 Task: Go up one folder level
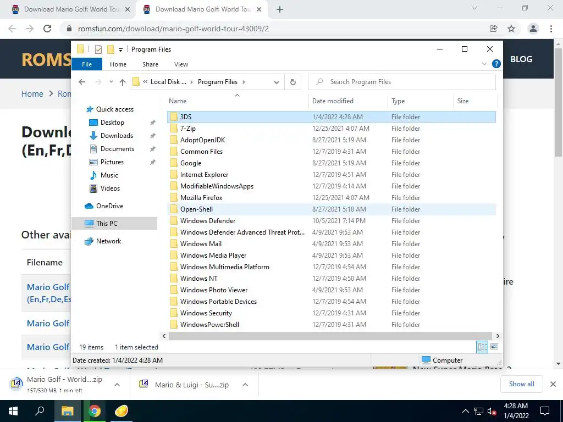123,82
